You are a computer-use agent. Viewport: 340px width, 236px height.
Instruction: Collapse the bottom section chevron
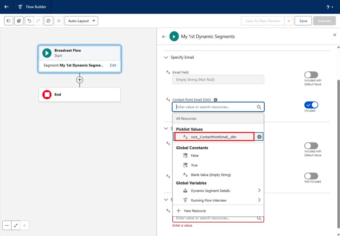tap(166, 199)
